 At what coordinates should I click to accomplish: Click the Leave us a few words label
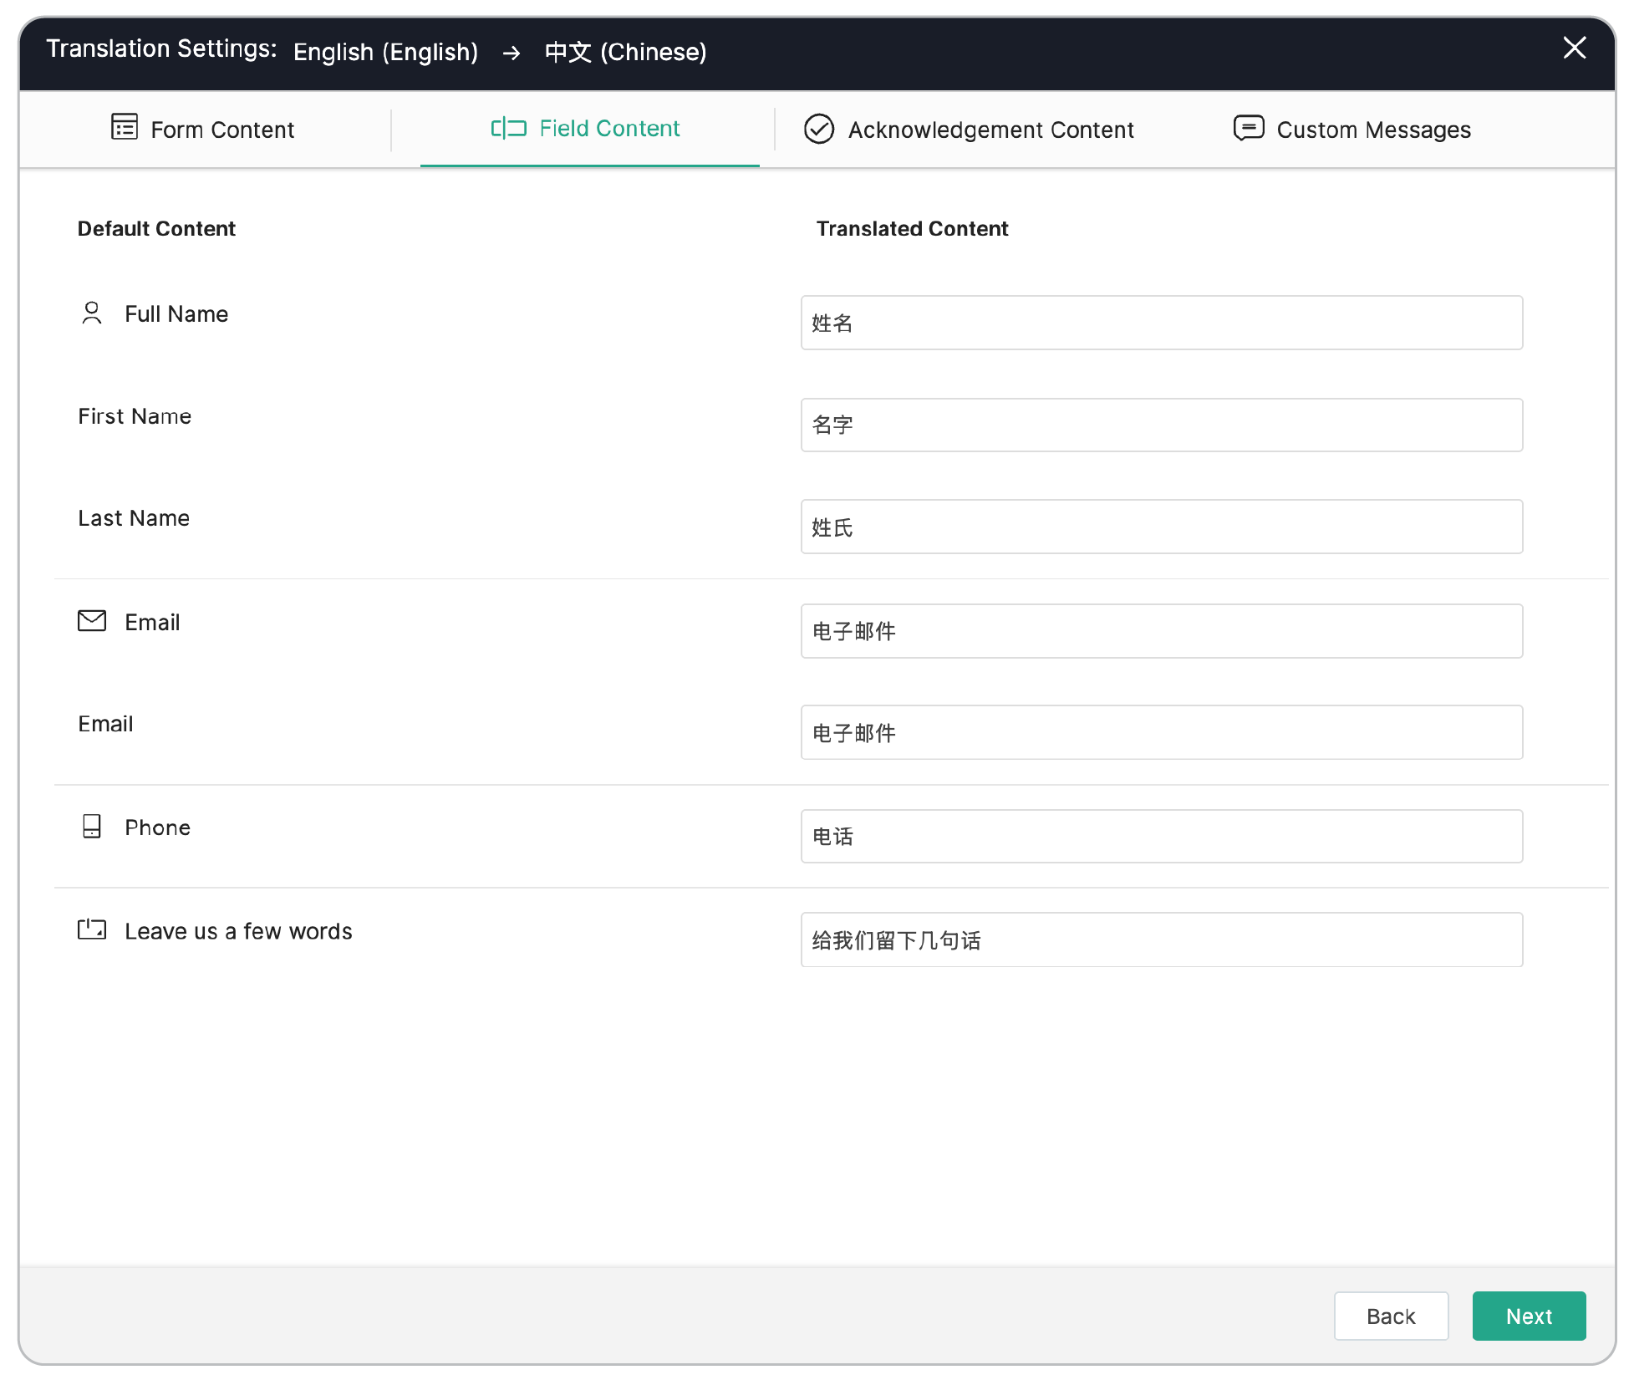pyautogui.click(x=238, y=931)
